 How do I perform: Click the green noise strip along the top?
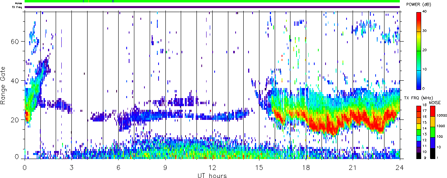212,1
